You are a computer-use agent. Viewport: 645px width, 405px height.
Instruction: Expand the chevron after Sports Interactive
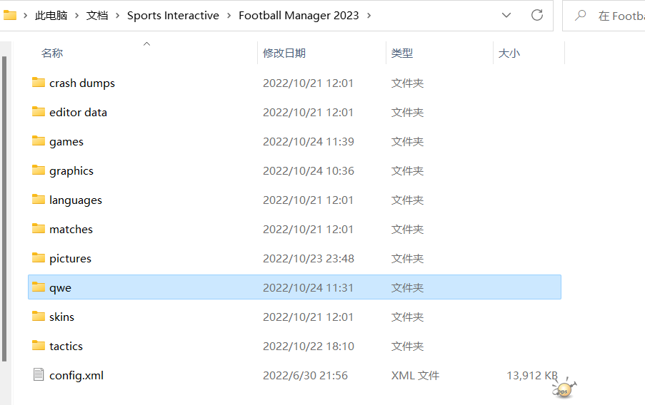click(x=229, y=16)
